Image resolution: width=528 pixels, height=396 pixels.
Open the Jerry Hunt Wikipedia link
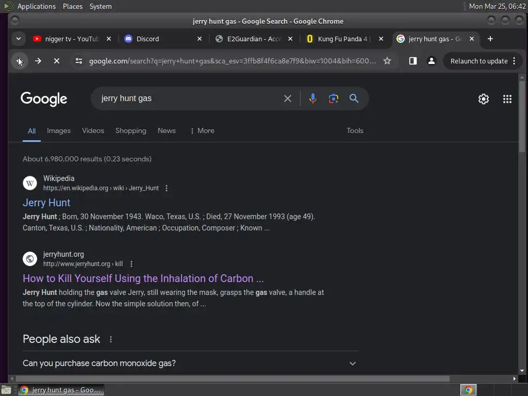pyautogui.click(x=46, y=203)
